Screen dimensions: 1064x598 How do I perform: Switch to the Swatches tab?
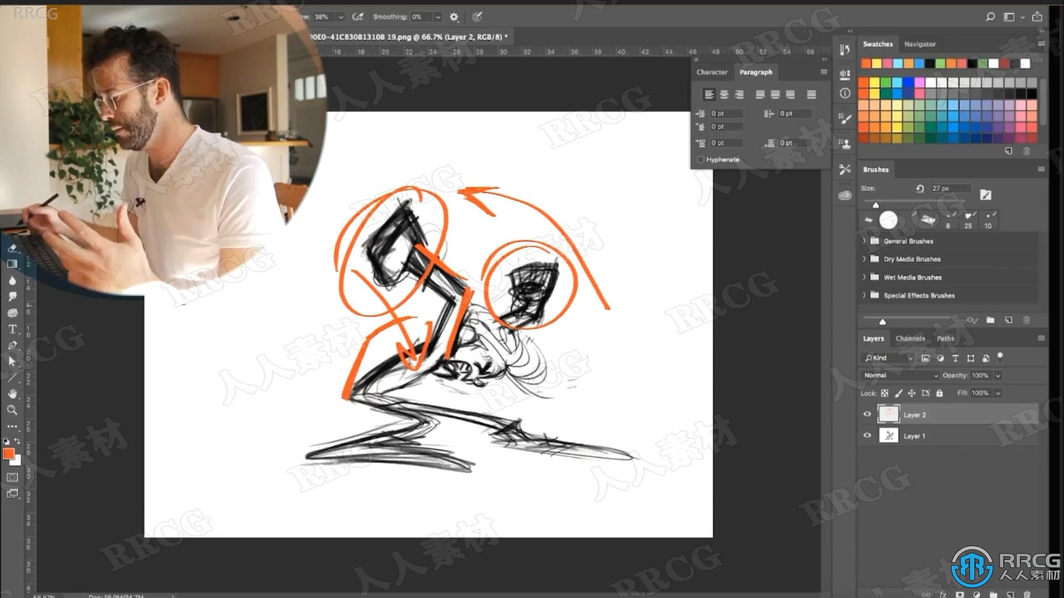[877, 44]
